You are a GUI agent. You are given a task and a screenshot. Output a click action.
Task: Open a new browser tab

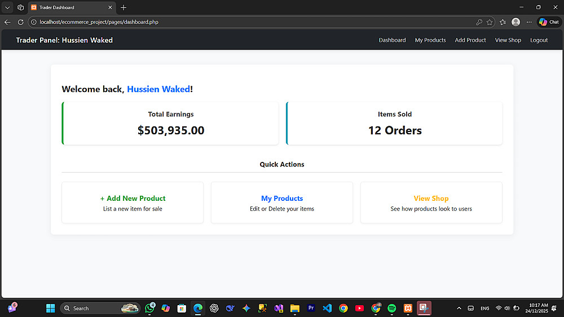[x=124, y=7]
